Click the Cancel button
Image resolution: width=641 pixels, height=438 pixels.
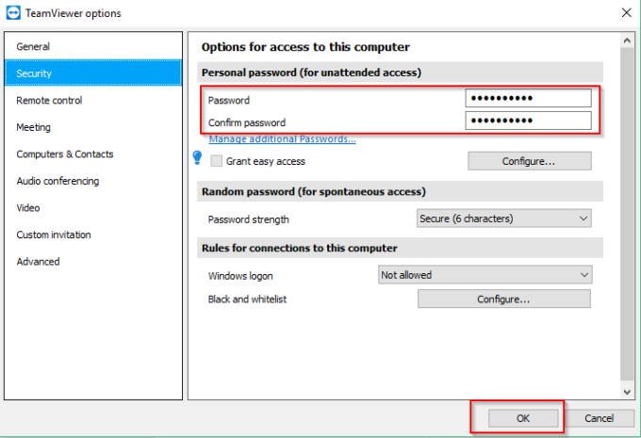pos(599,418)
